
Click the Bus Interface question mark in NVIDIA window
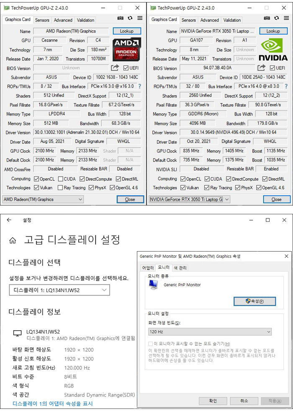point(286,86)
